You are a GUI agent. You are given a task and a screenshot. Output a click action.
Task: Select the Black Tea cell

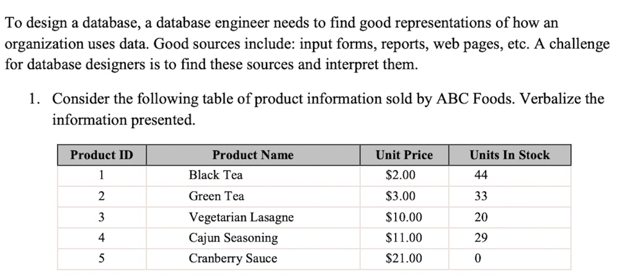[x=253, y=176]
